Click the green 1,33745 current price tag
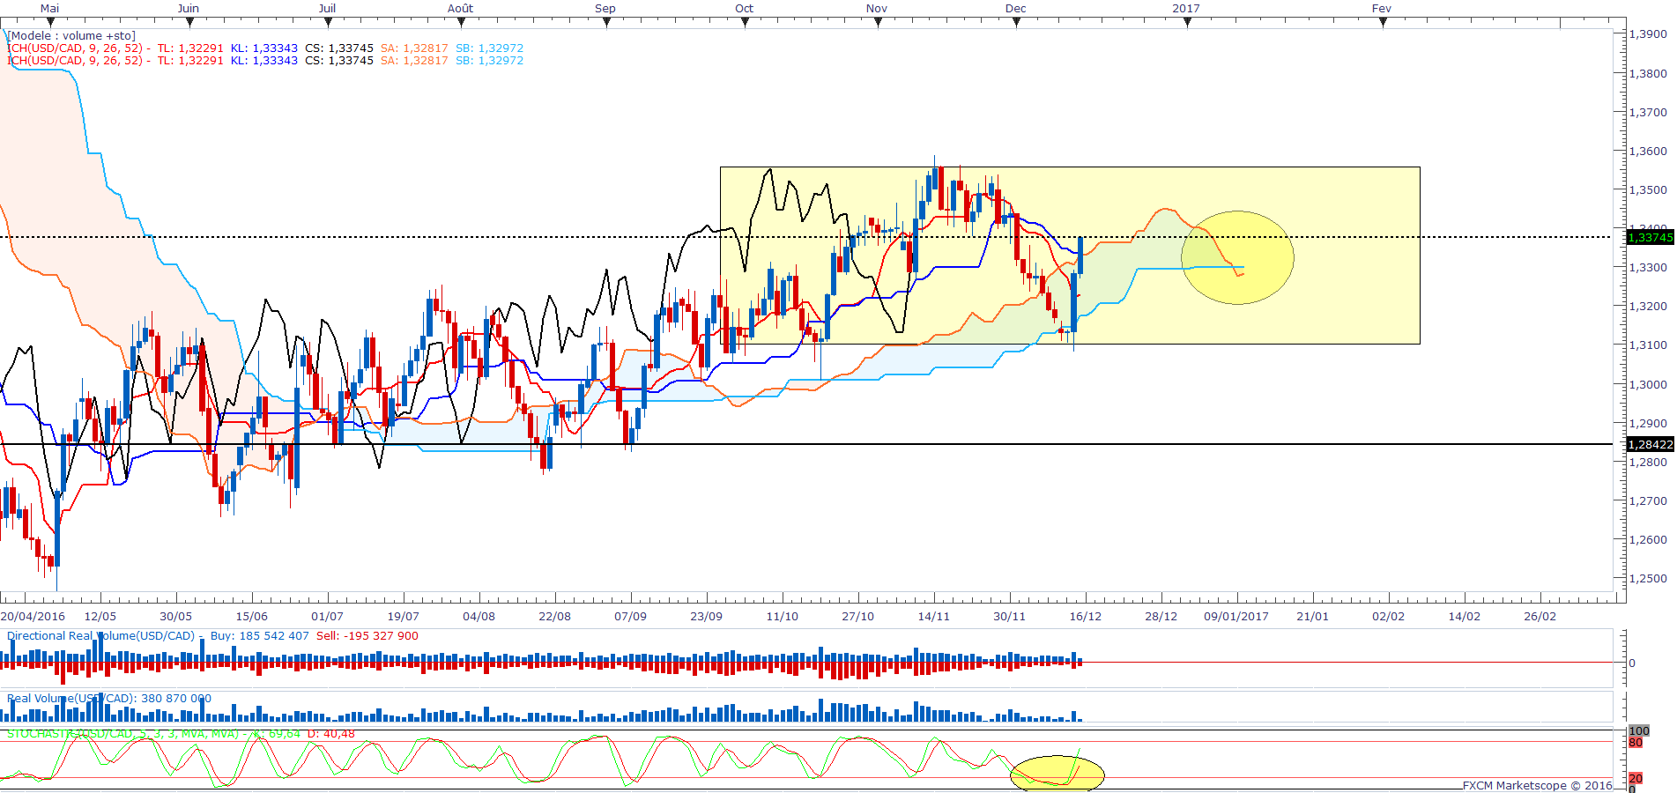1677x793 pixels. pyautogui.click(x=1650, y=237)
